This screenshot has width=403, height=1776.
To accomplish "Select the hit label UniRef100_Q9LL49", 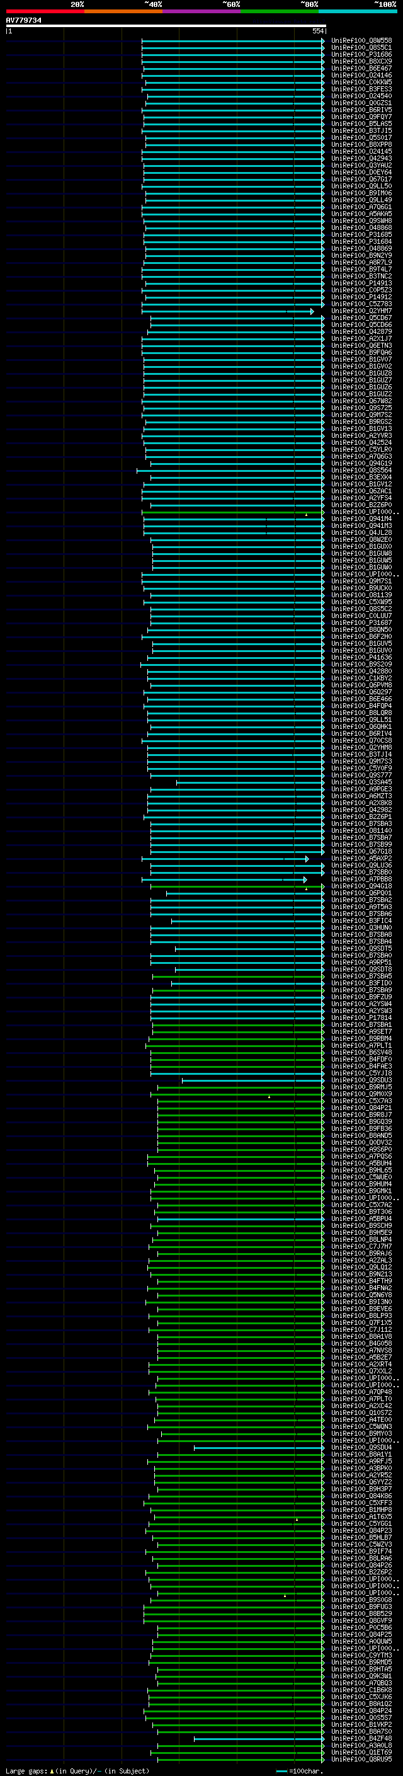I will click(x=361, y=200).
